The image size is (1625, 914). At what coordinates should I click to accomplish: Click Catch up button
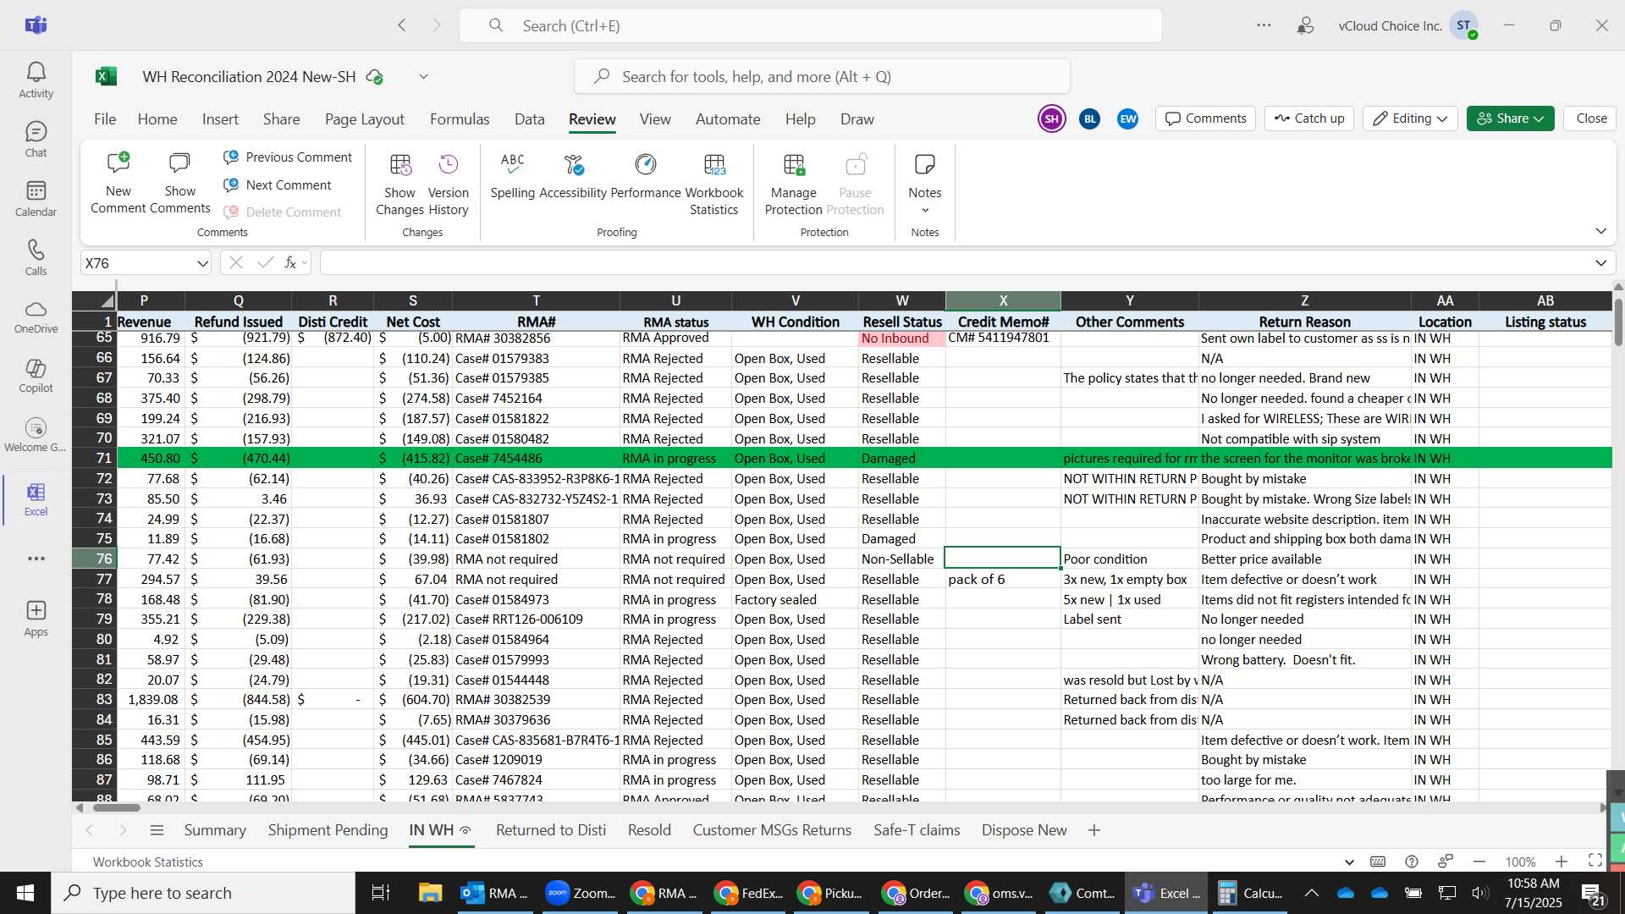pyautogui.click(x=1309, y=118)
